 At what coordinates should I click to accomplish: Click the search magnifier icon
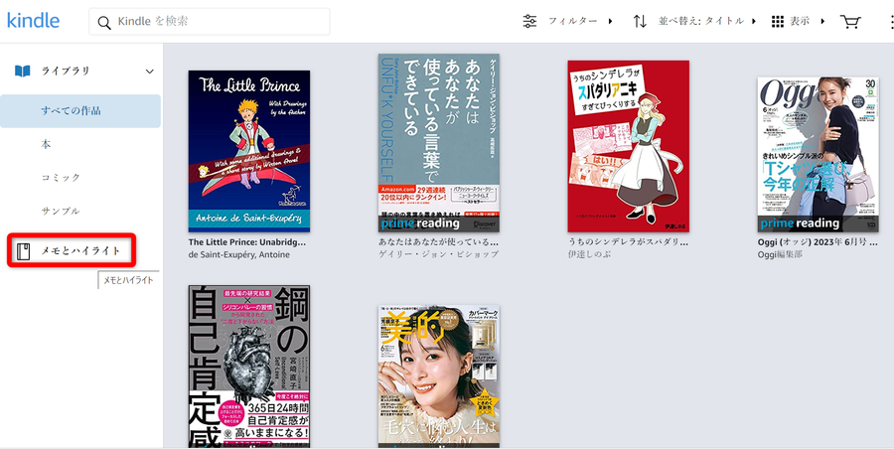coord(104,22)
